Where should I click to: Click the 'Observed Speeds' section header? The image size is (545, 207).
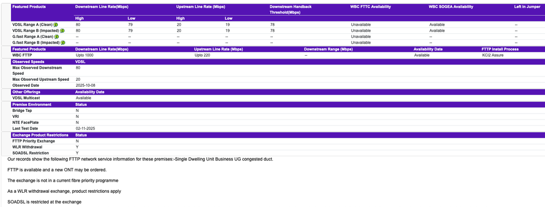click(x=28, y=62)
